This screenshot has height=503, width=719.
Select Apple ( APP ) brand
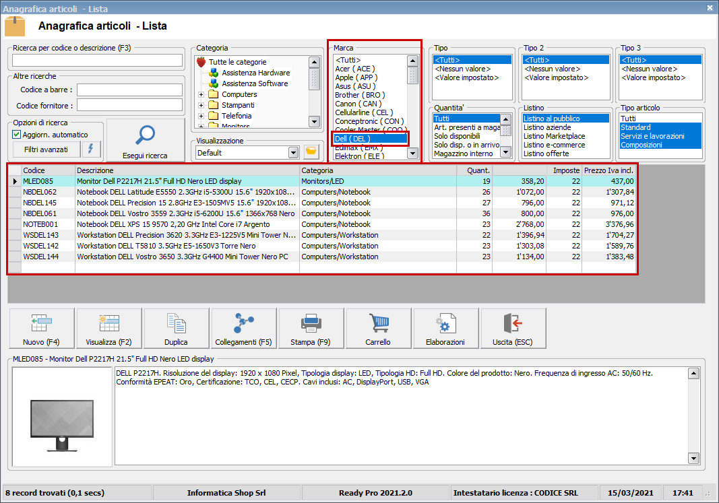pyautogui.click(x=356, y=77)
